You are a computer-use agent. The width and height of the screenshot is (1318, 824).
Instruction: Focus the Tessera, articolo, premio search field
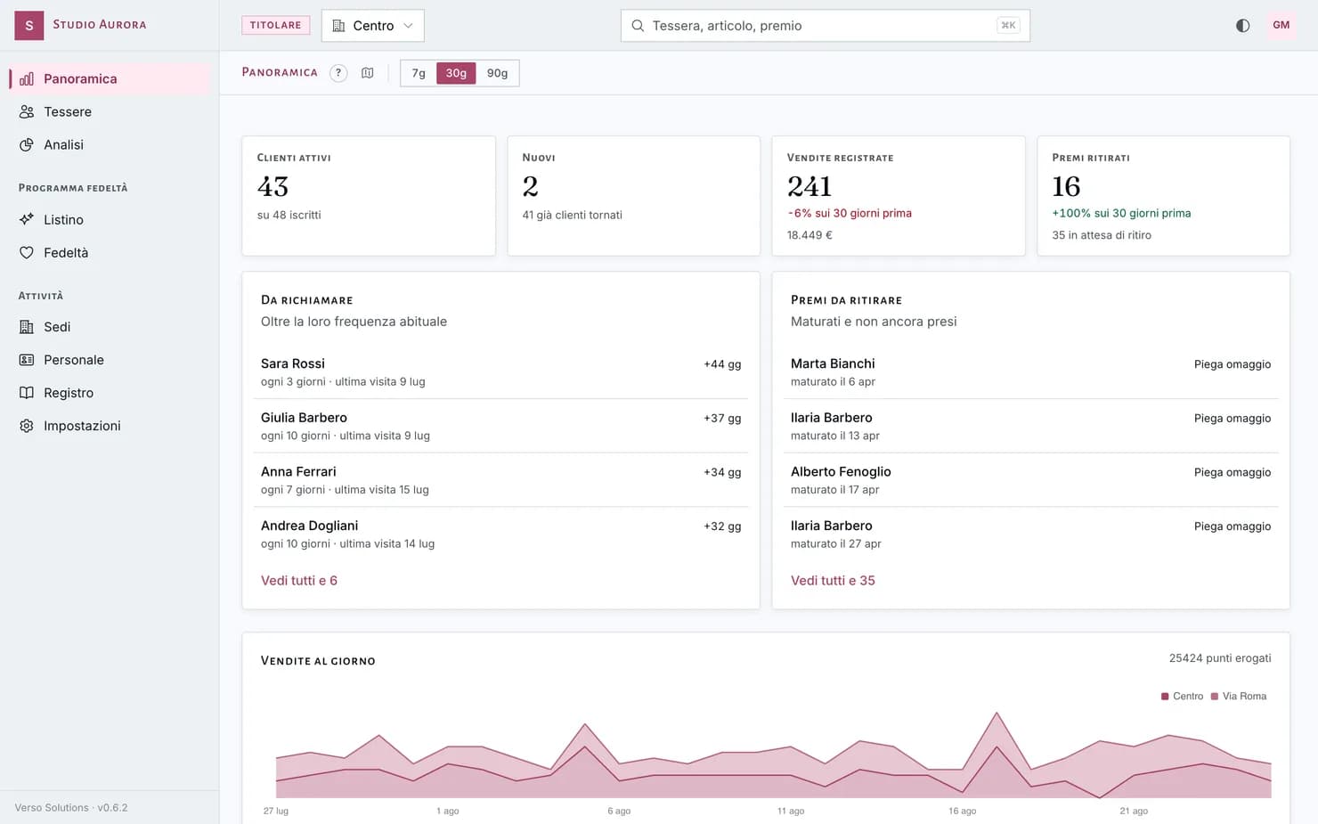click(x=825, y=26)
